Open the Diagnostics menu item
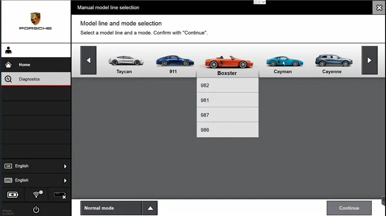The width and height of the screenshot is (386, 216). 36,79
